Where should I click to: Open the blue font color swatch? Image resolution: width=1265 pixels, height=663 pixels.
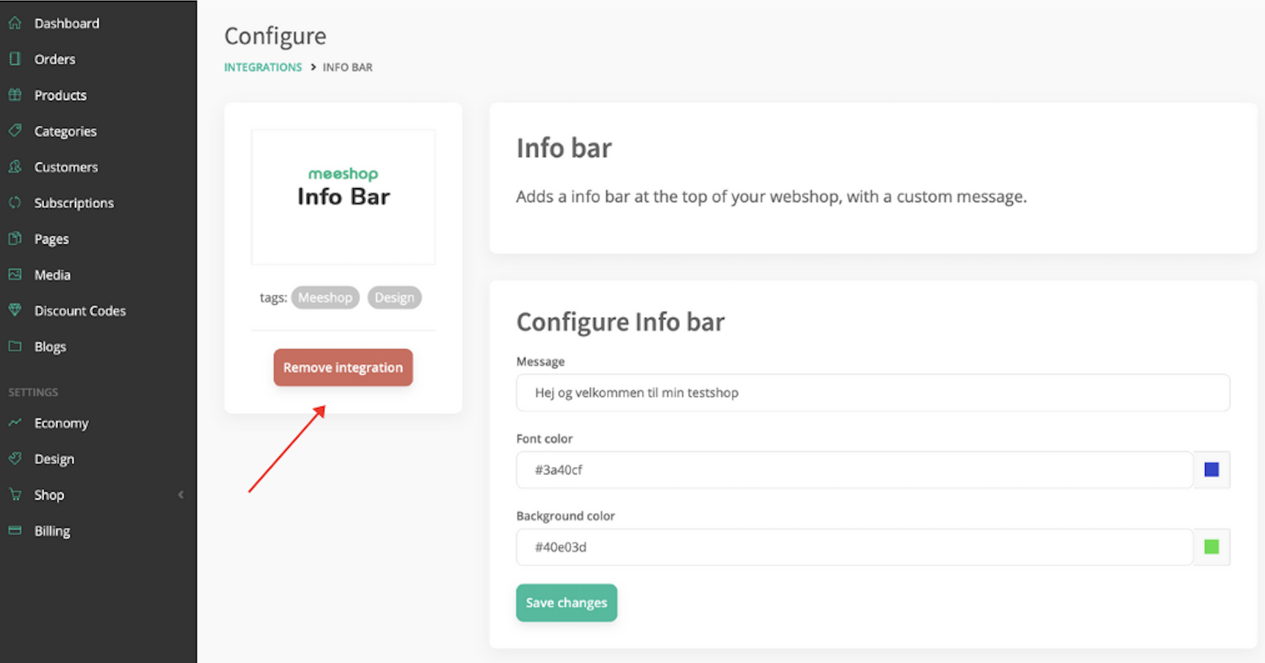tap(1212, 470)
